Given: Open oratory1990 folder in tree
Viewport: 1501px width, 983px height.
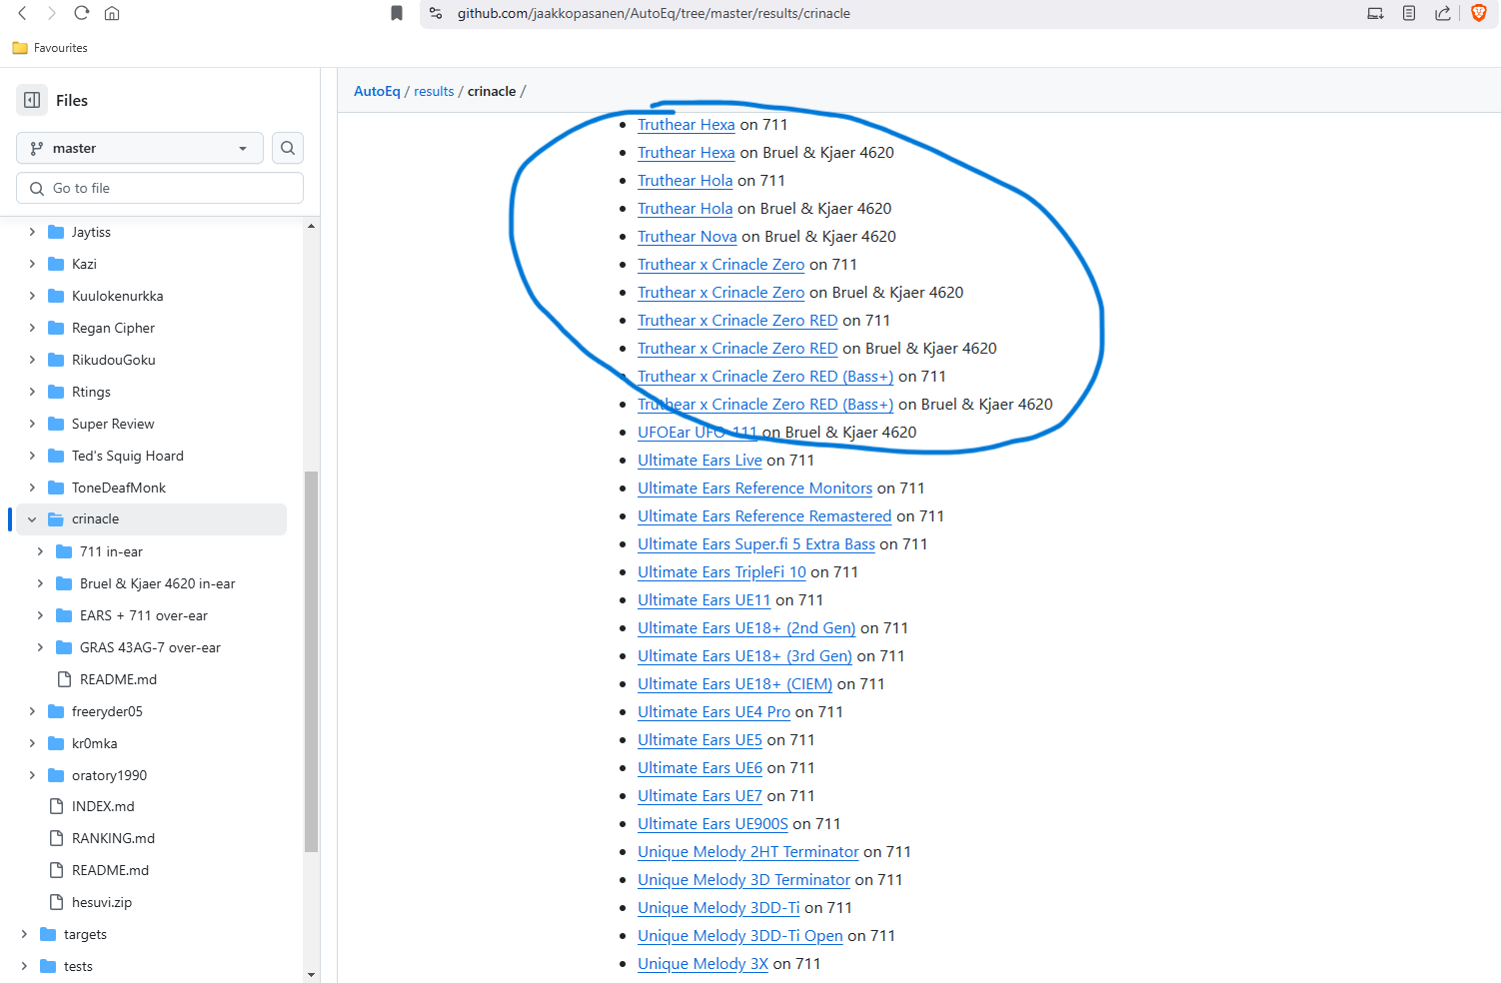Looking at the screenshot, I should pyautogui.click(x=109, y=775).
